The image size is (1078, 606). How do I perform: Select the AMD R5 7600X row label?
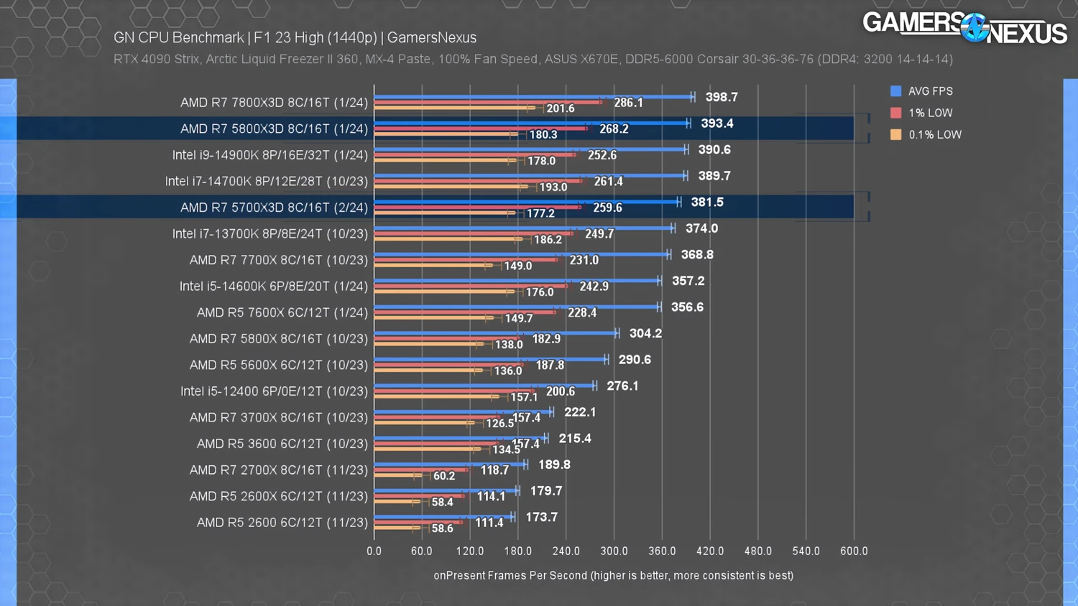pos(282,312)
